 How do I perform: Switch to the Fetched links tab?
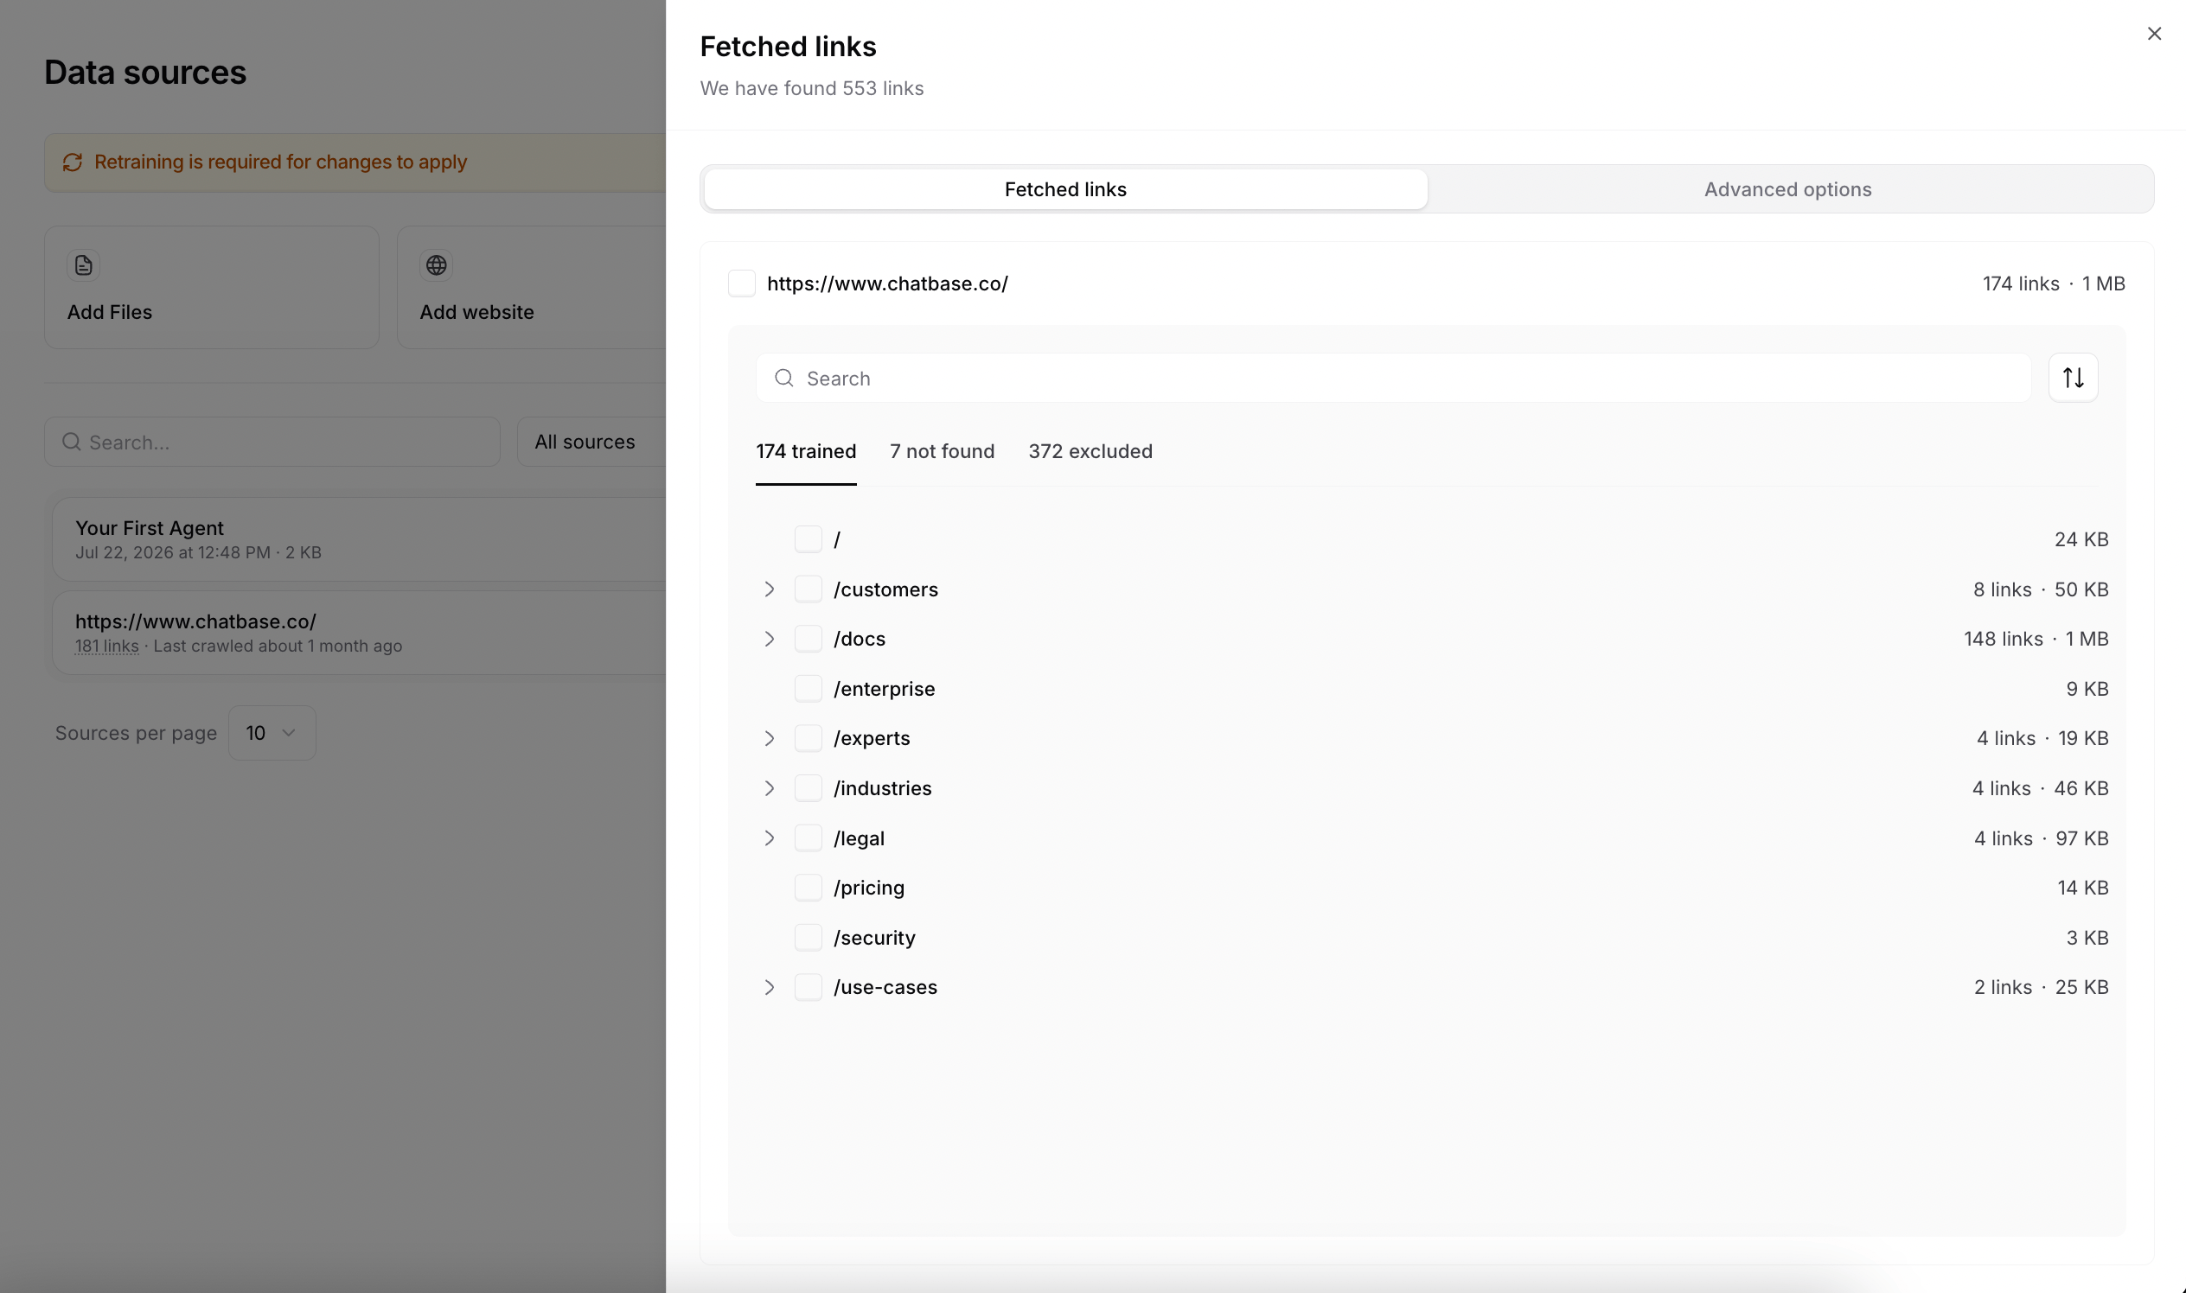(1065, 189)
